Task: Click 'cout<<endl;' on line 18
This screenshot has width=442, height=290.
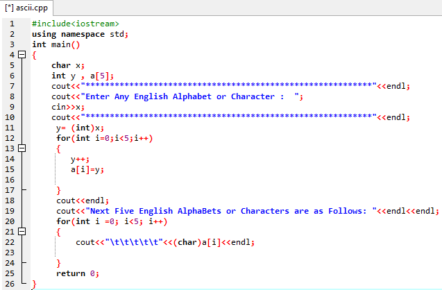Action: tap(83, 201)
